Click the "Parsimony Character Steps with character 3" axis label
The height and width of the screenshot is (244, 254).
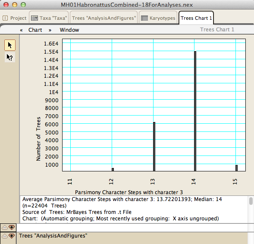(129, 192)
